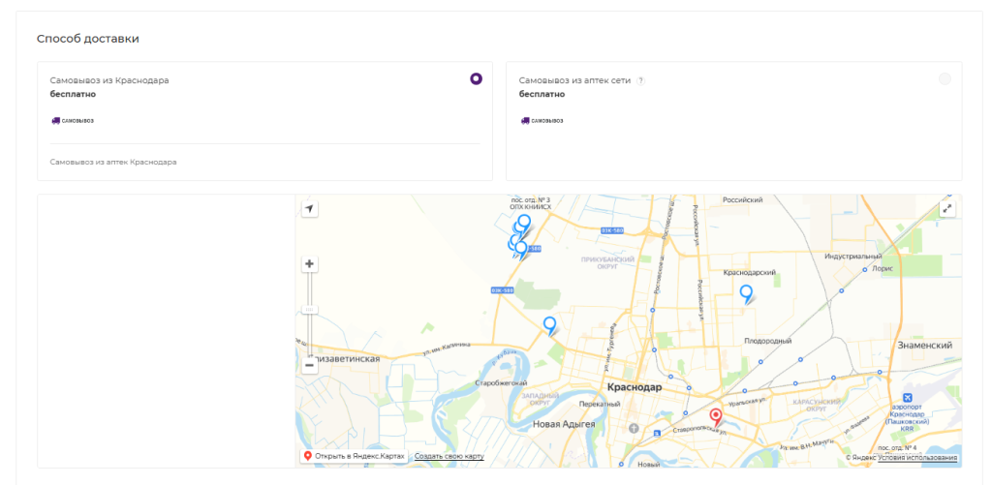Click the blue pharmacy marker near Краснодарский
The height and width of the screenshot is (485, 992).
click(x=747, y=293)
